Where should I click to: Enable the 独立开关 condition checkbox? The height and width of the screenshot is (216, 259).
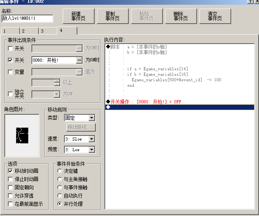click(x=10, y=94)
